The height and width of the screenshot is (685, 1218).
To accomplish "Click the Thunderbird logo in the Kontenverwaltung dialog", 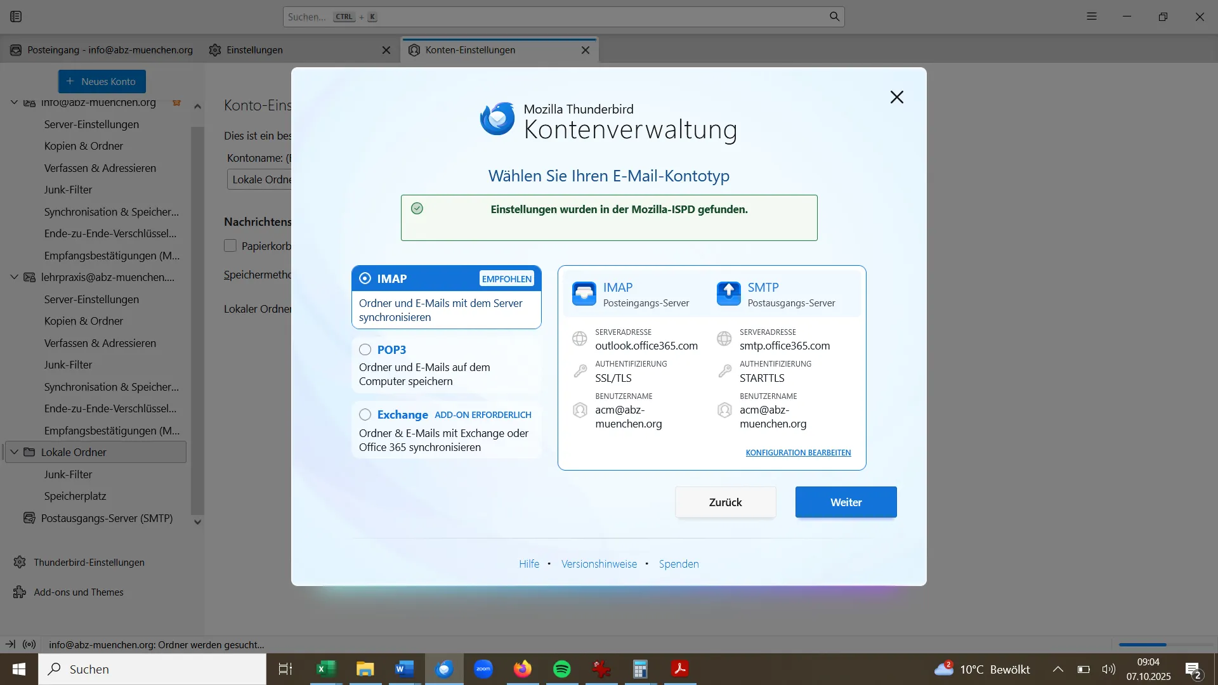I will click(497, 119).
